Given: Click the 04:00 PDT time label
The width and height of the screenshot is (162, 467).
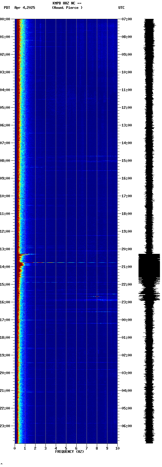Looking at the screenshot, I should click(x=5, y=90).
